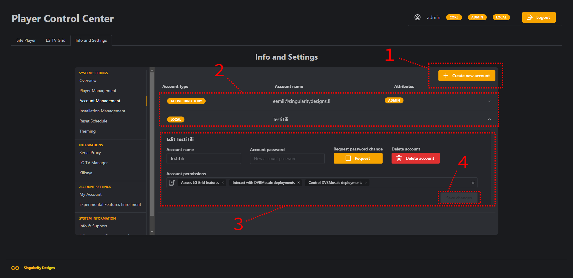Remove the Access LG Grid features permission

(223, 182)
